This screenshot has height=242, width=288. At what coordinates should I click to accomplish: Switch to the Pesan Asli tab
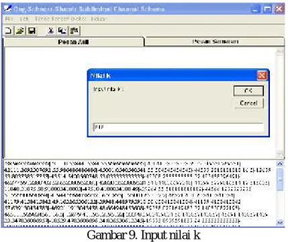click(73, 42)
